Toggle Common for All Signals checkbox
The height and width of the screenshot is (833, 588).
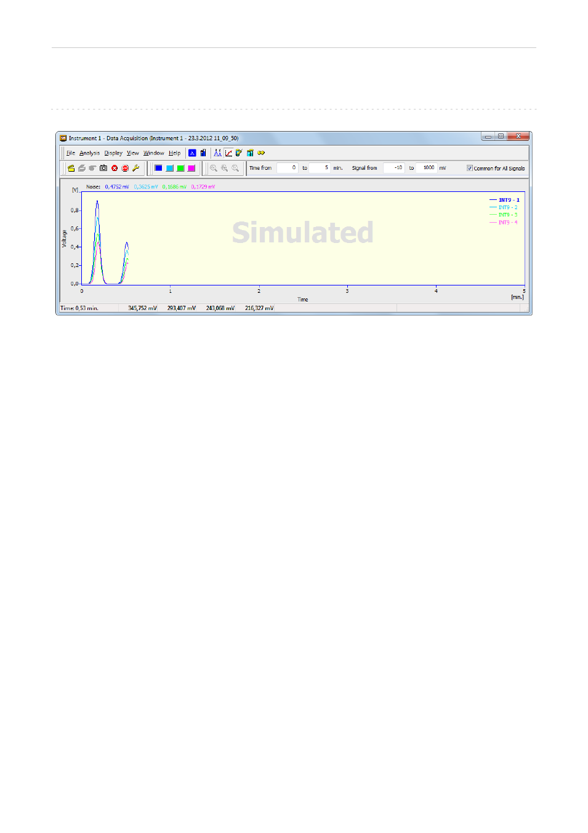click(470, 168)
